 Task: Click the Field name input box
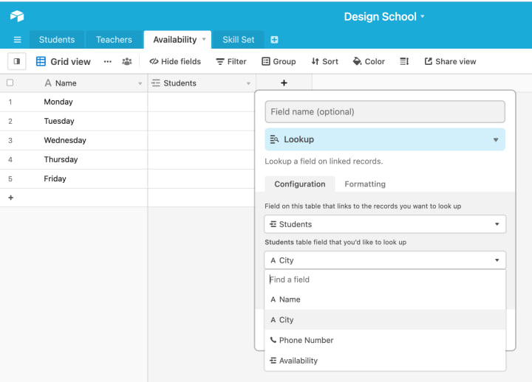[385, 112]
